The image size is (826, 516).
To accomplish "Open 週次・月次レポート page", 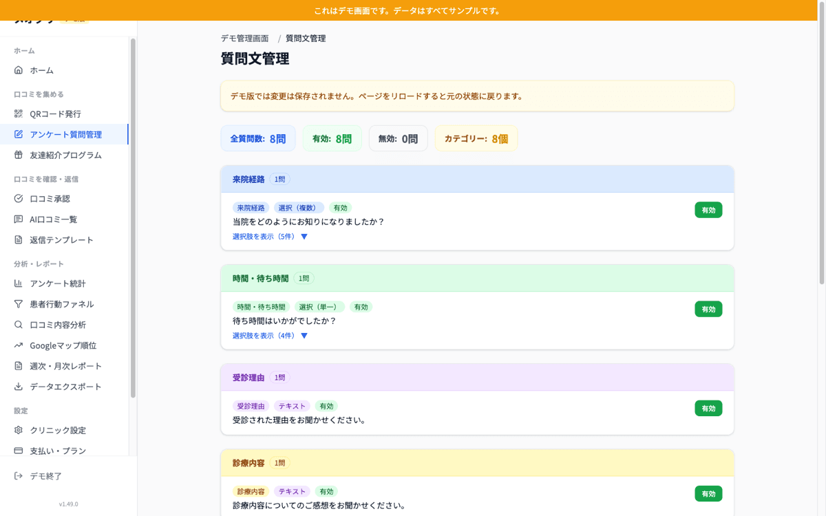I will 64,365.
